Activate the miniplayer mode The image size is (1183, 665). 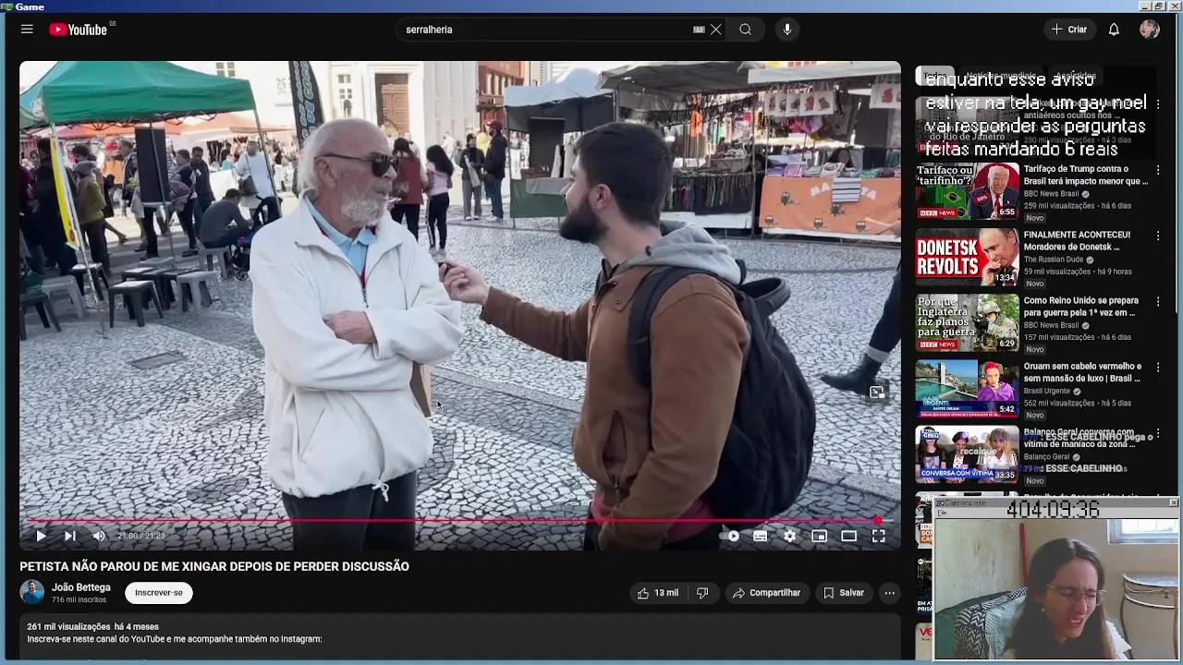[819, 536]
